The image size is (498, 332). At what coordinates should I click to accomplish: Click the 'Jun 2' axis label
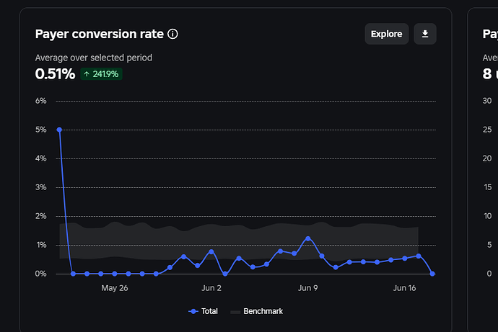click(x=211, y=288)
